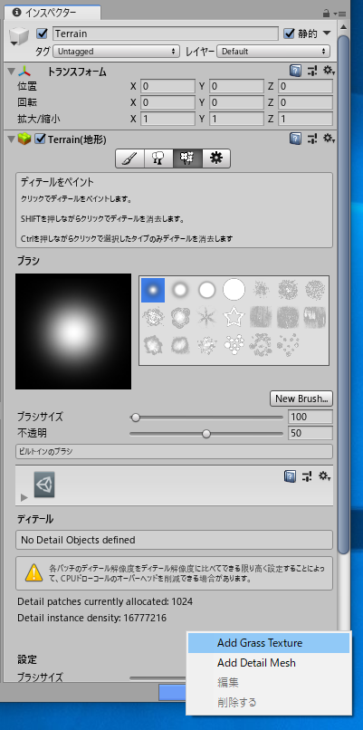This screenshot has height=730, width=363.
Task: Open the Untagged tag dropdown
Action: tap(117, 52)
